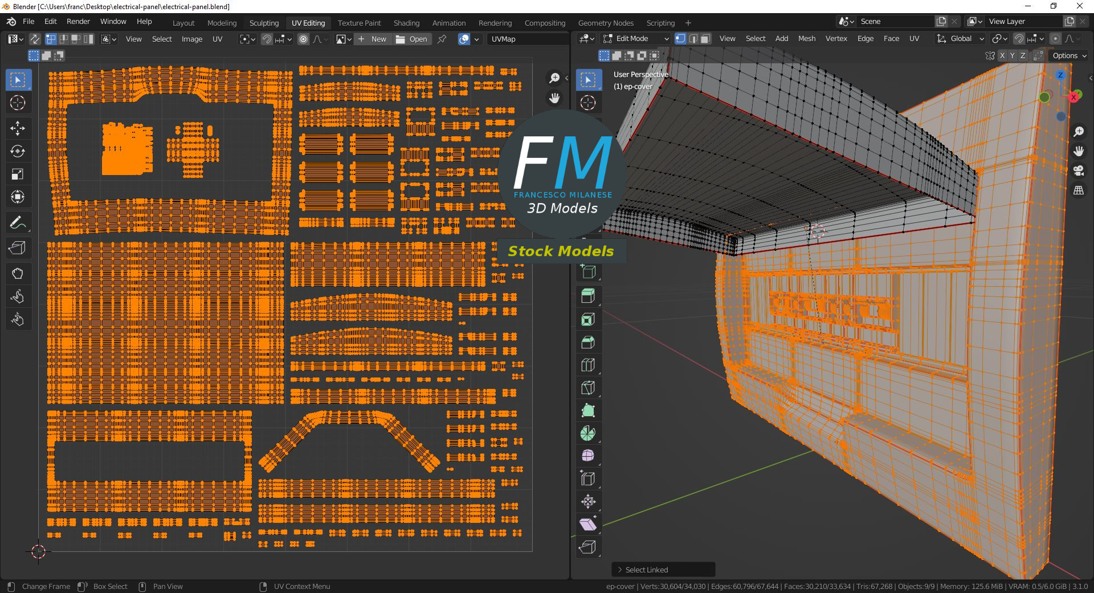This screenshot has width=1094, height=593.
Task: Activate the Annotate pencil tool in UV editor
Action: point(18,222)
